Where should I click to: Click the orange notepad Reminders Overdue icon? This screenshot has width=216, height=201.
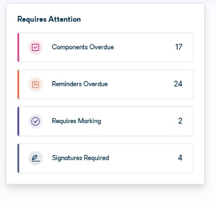click(35, 84)
